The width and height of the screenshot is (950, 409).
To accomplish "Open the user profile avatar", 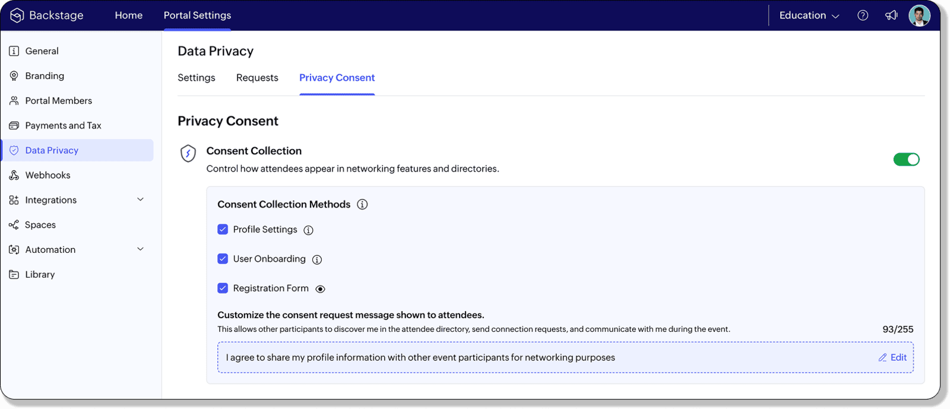I will [919, 15].
